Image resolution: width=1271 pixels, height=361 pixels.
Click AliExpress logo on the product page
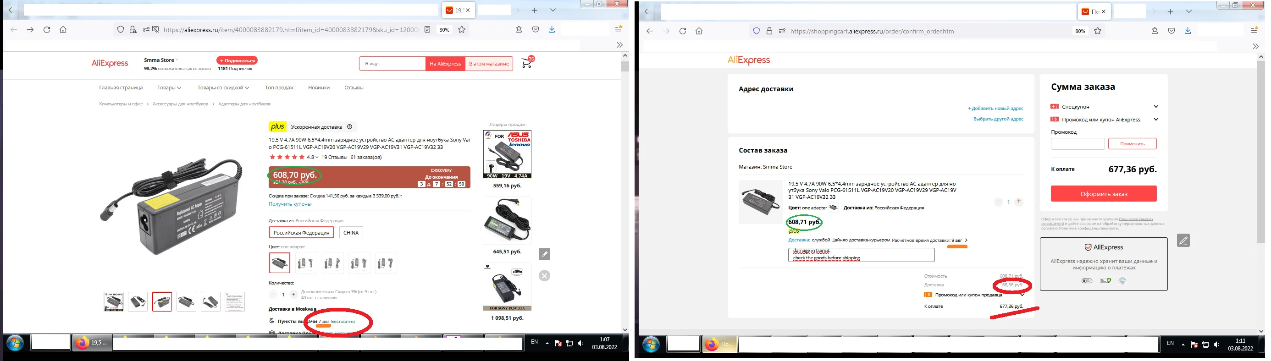[110, 63]
